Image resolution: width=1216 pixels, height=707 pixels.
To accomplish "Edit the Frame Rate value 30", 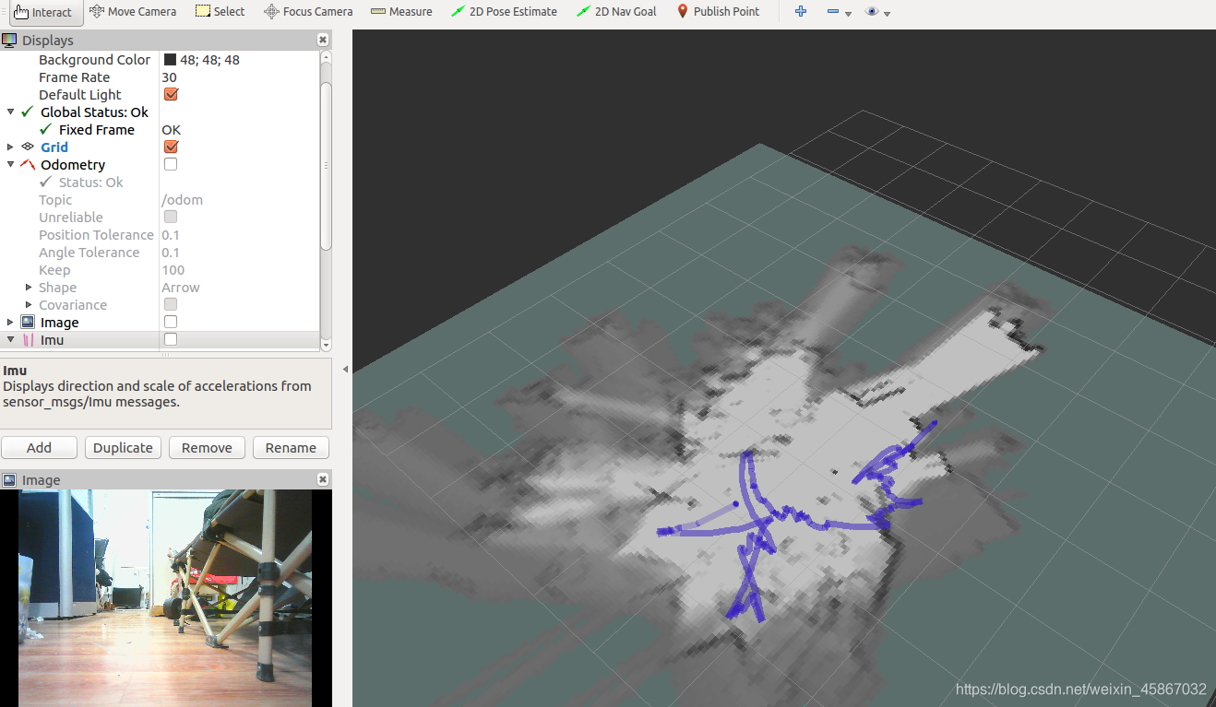I will point(169,77).
